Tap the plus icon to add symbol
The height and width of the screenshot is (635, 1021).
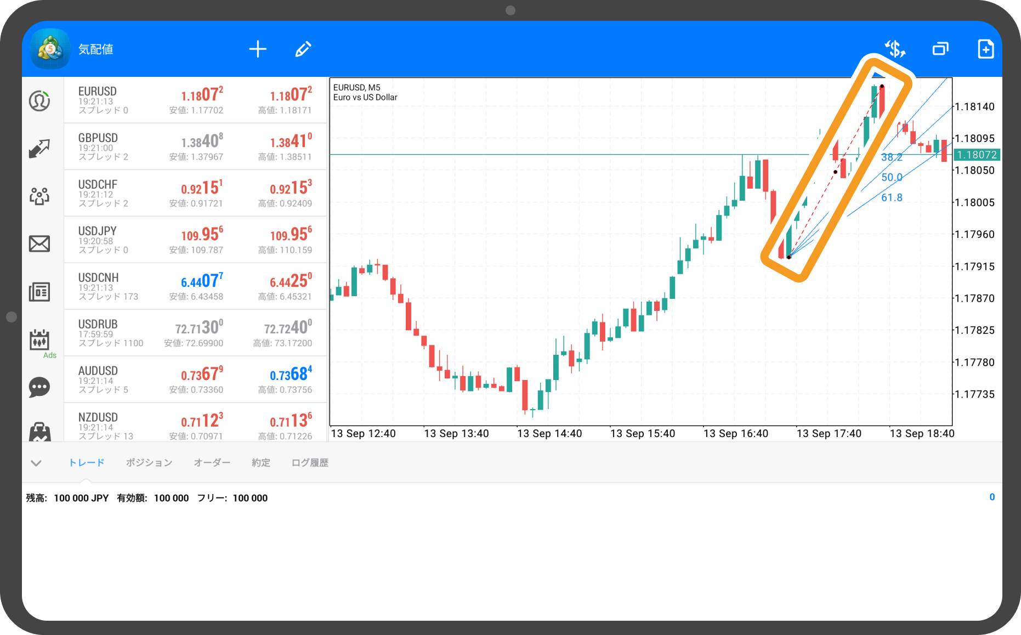click(258, 49)
